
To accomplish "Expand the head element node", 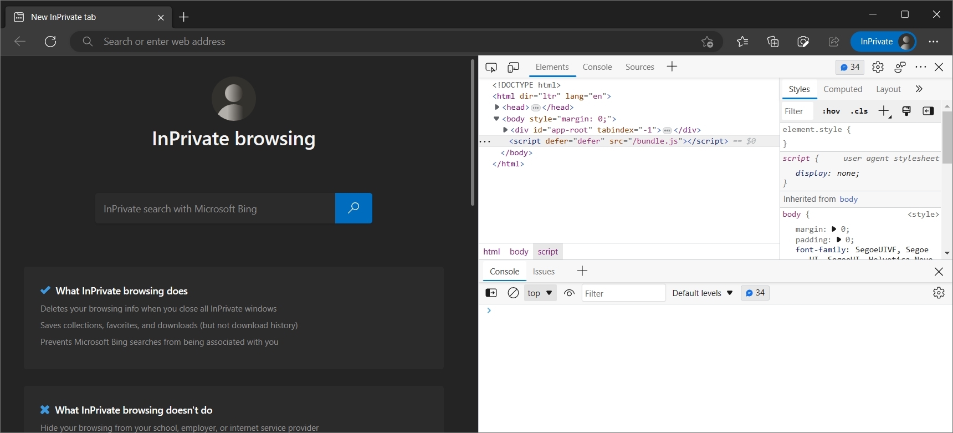I will click(x=497, y=107).
